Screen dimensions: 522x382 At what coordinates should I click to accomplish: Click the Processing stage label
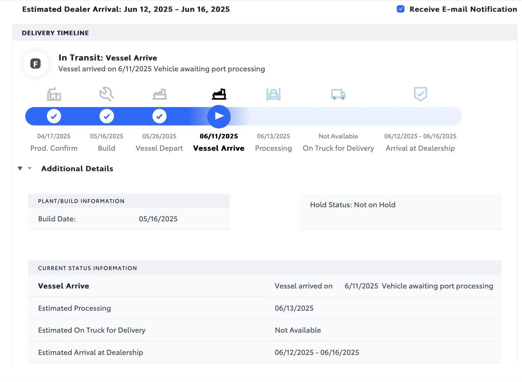point(273,148)
